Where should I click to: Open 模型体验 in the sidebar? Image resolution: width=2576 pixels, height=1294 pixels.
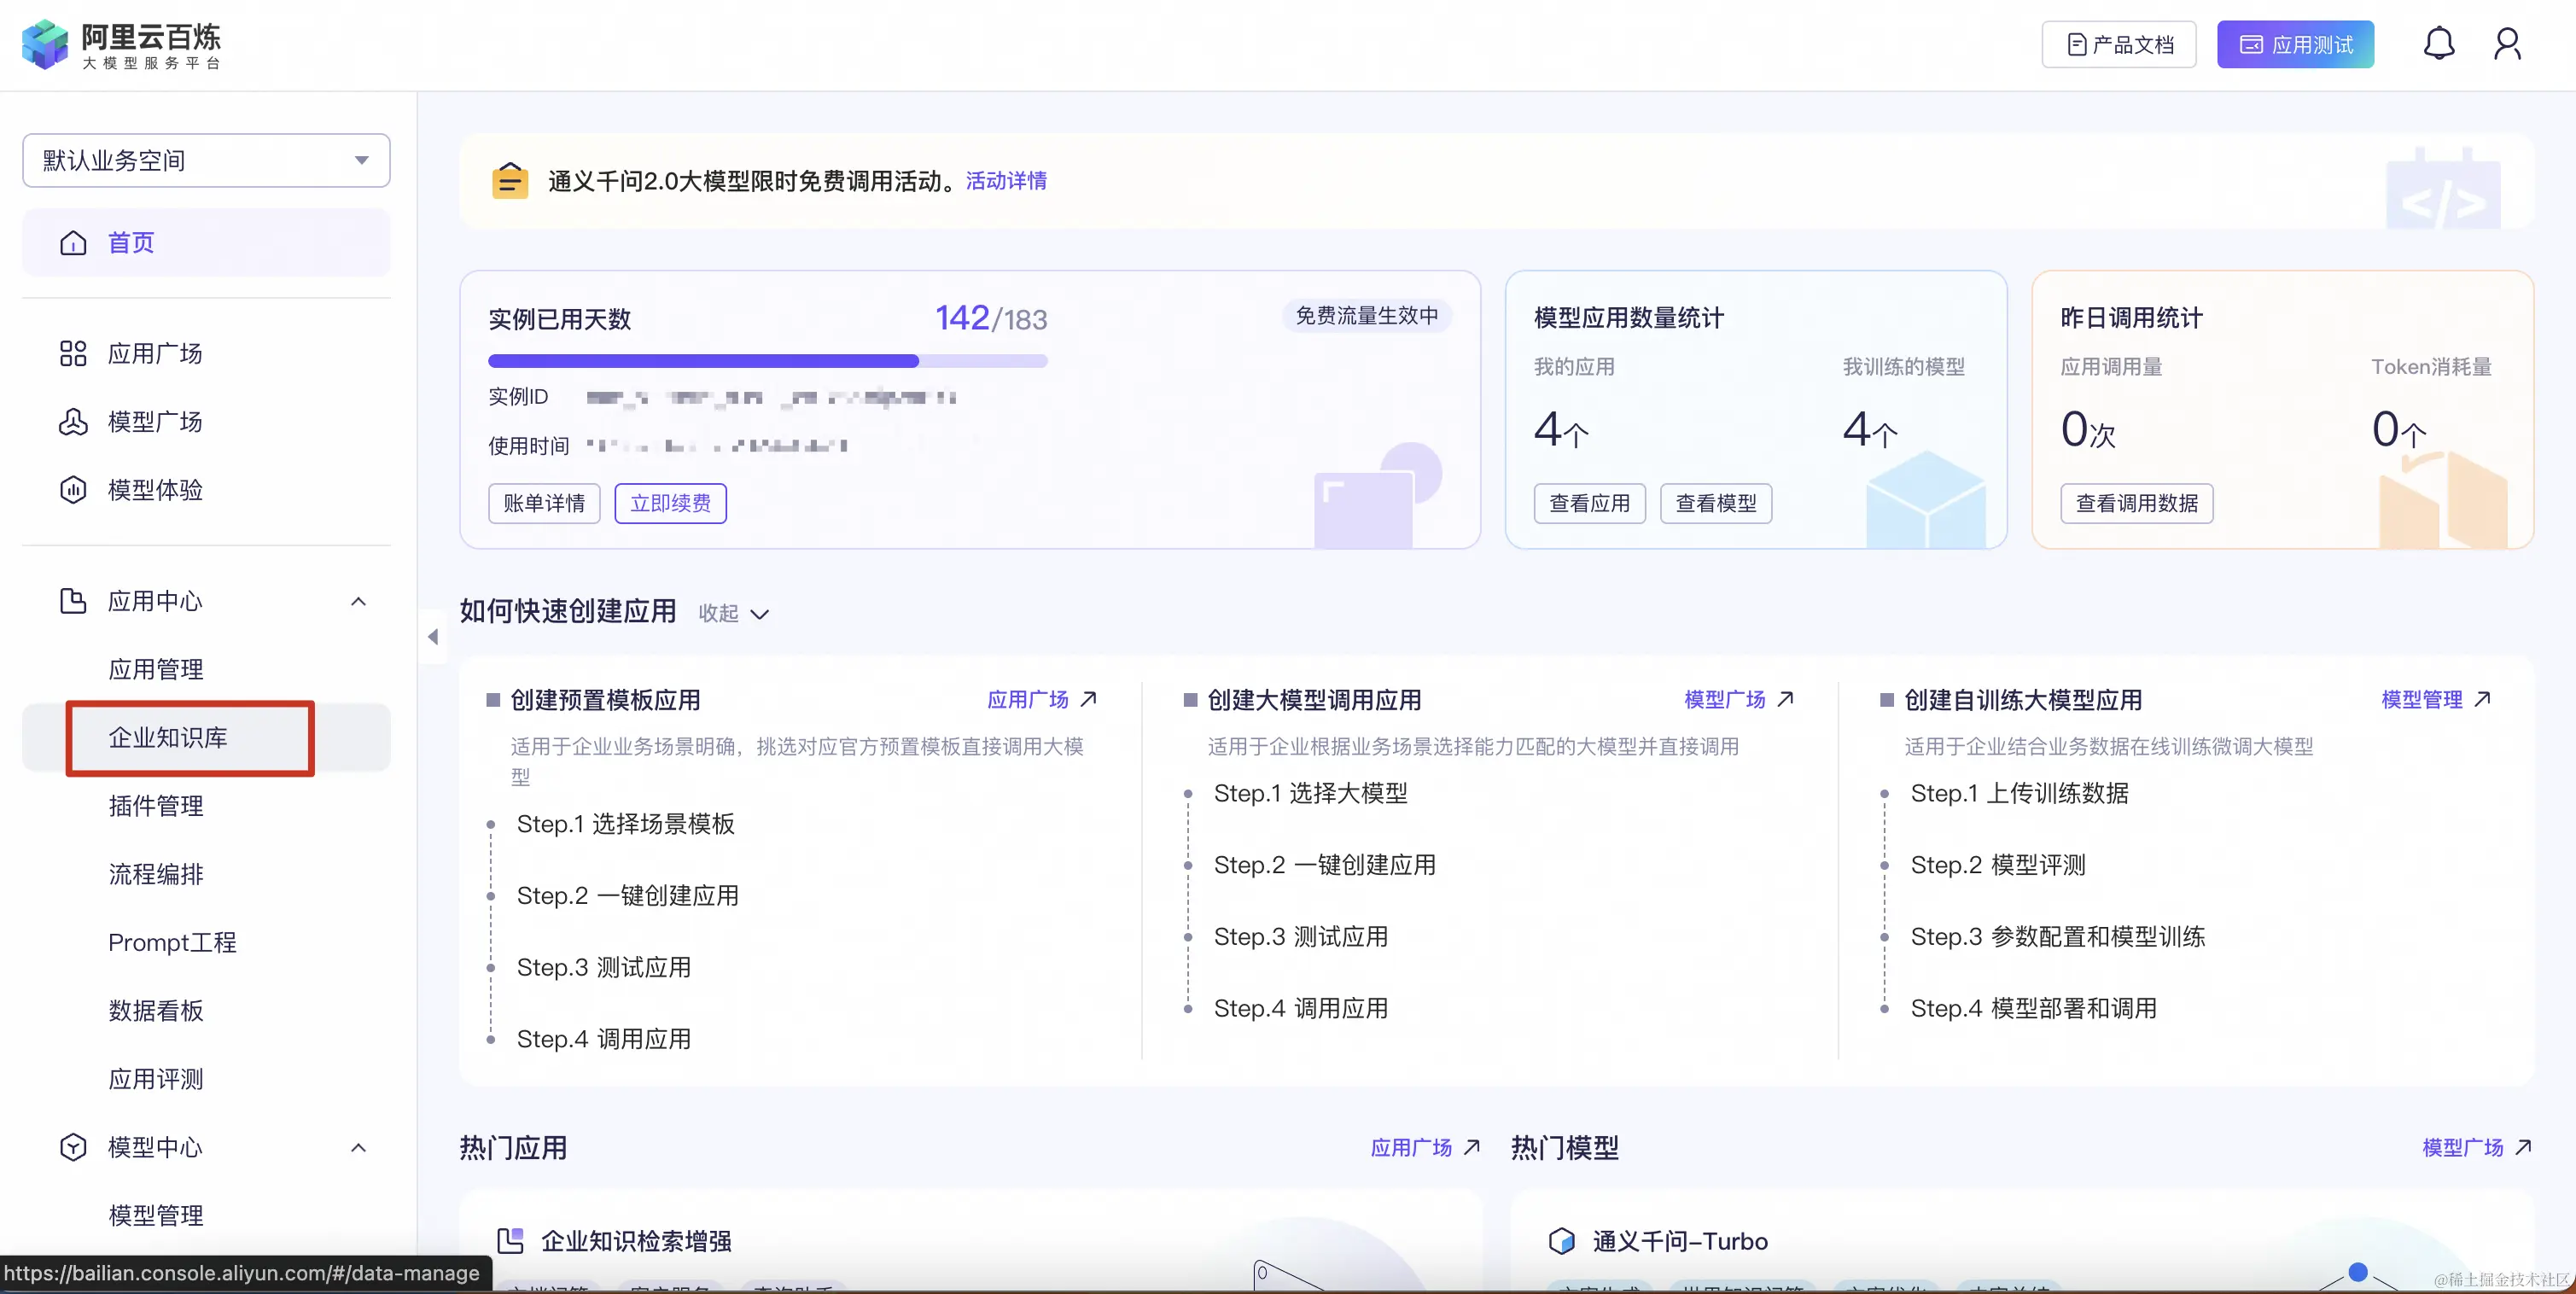[155, 490]
